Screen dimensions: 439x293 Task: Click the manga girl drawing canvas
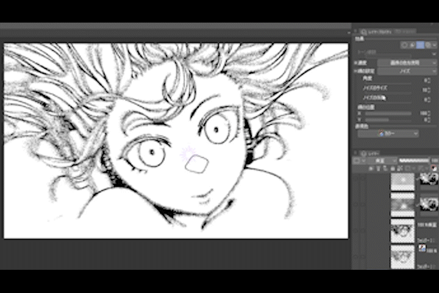176,141
